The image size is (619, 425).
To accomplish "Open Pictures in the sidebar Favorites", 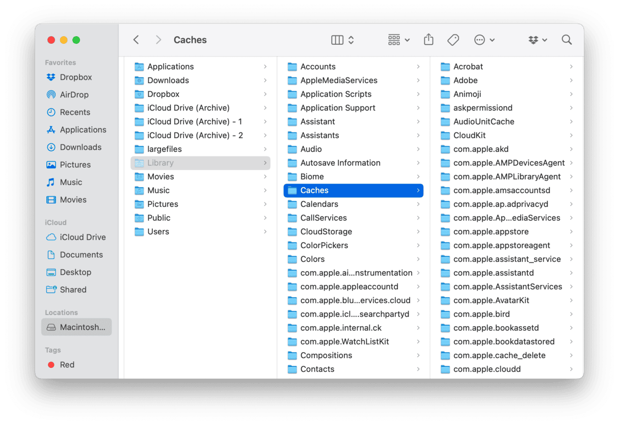I will (x=76, y=165).
